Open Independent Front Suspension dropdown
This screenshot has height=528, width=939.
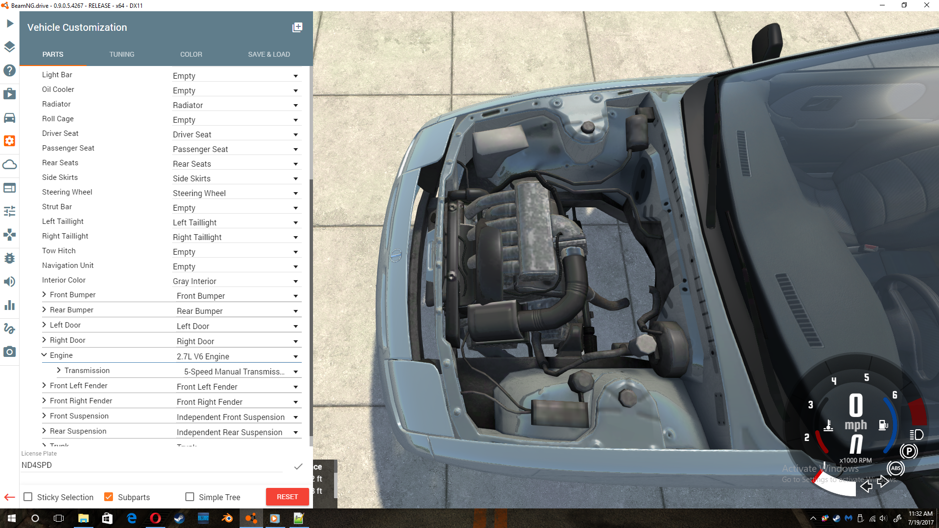tap(238, 417)
